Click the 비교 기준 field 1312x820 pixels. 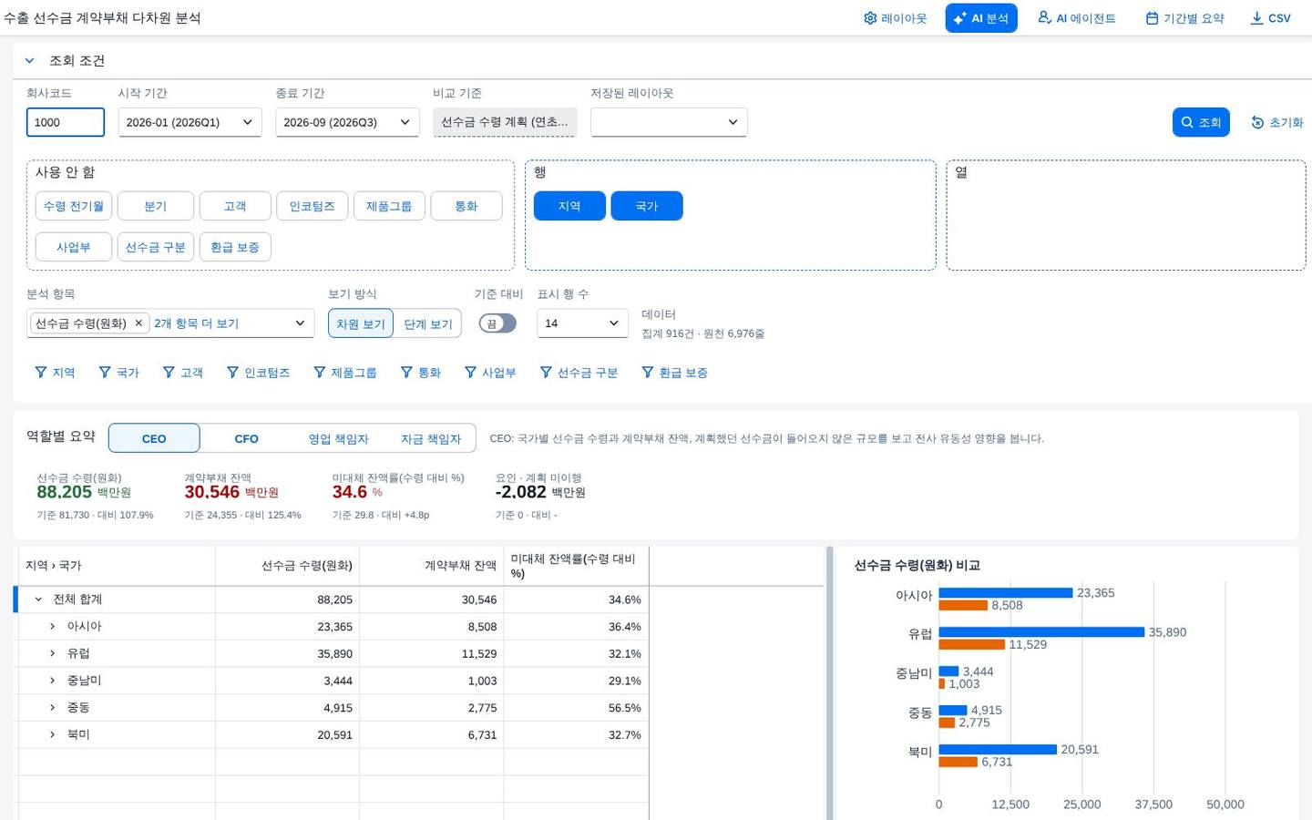click(505, 122)
